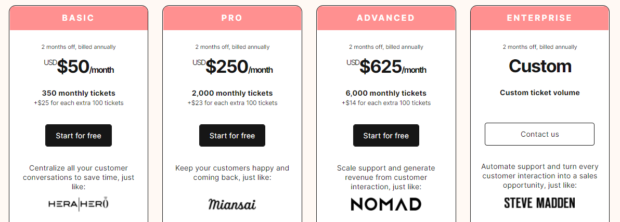The height and width of the screenshot is (222, 620).
Task: Click the 6,000 monthly tickets text
Action: [386, 93]
